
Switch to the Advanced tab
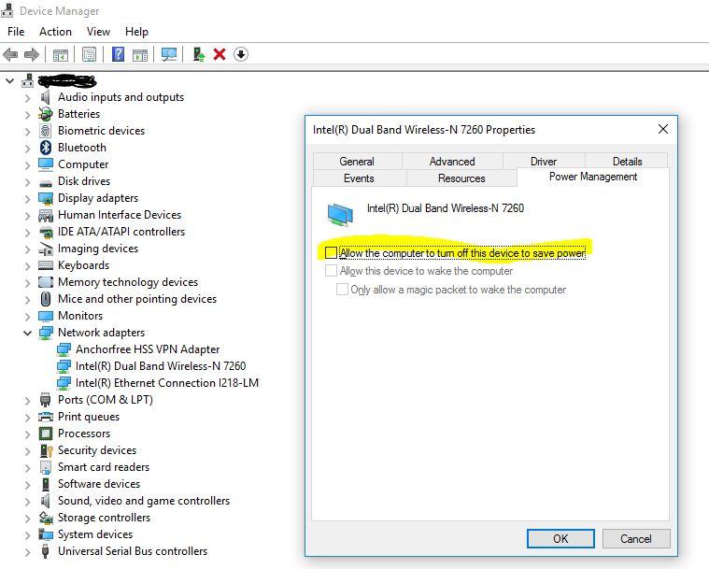pos(452,162)
